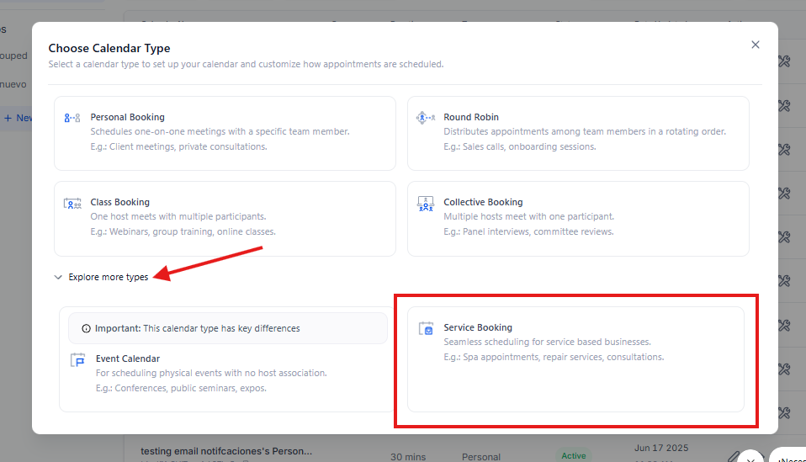Screen dimensions: 806x462
Task: Choose the Round Robin title
Action: (471, 117)
